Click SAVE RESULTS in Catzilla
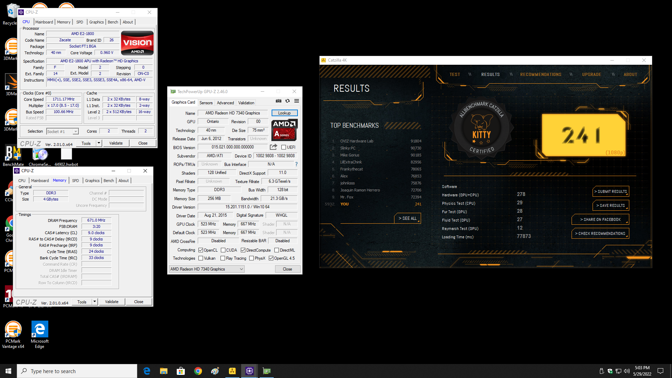The height and width of the screenshot is (378, 672). pos(611,205)
